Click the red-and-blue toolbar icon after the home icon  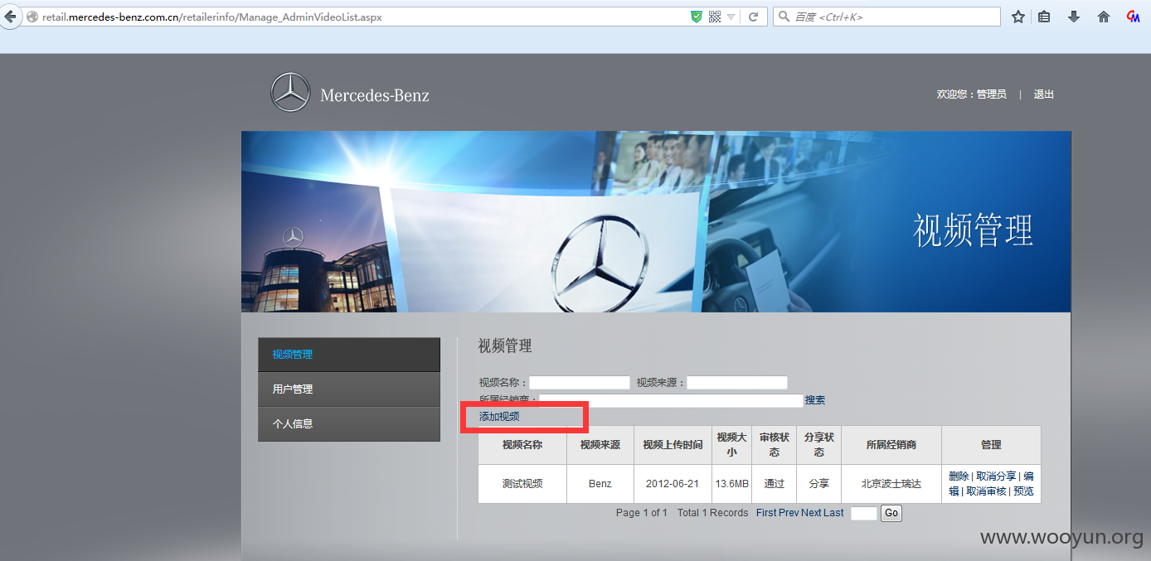pos(1133,17)
